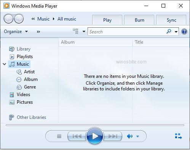Image resolution: width=190 pixels, height=150 pixels.
Task: Click the Other Libraries icon
Action: click(x=11, y=117)
